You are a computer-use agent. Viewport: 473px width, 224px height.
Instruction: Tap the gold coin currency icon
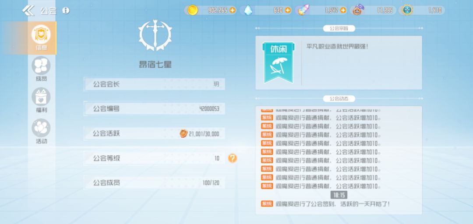coord(193,10)
